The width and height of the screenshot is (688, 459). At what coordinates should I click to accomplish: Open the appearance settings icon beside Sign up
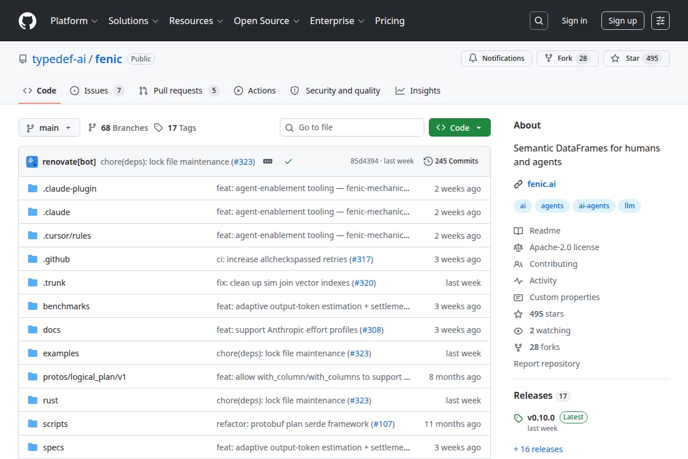[x=660, y=21]
